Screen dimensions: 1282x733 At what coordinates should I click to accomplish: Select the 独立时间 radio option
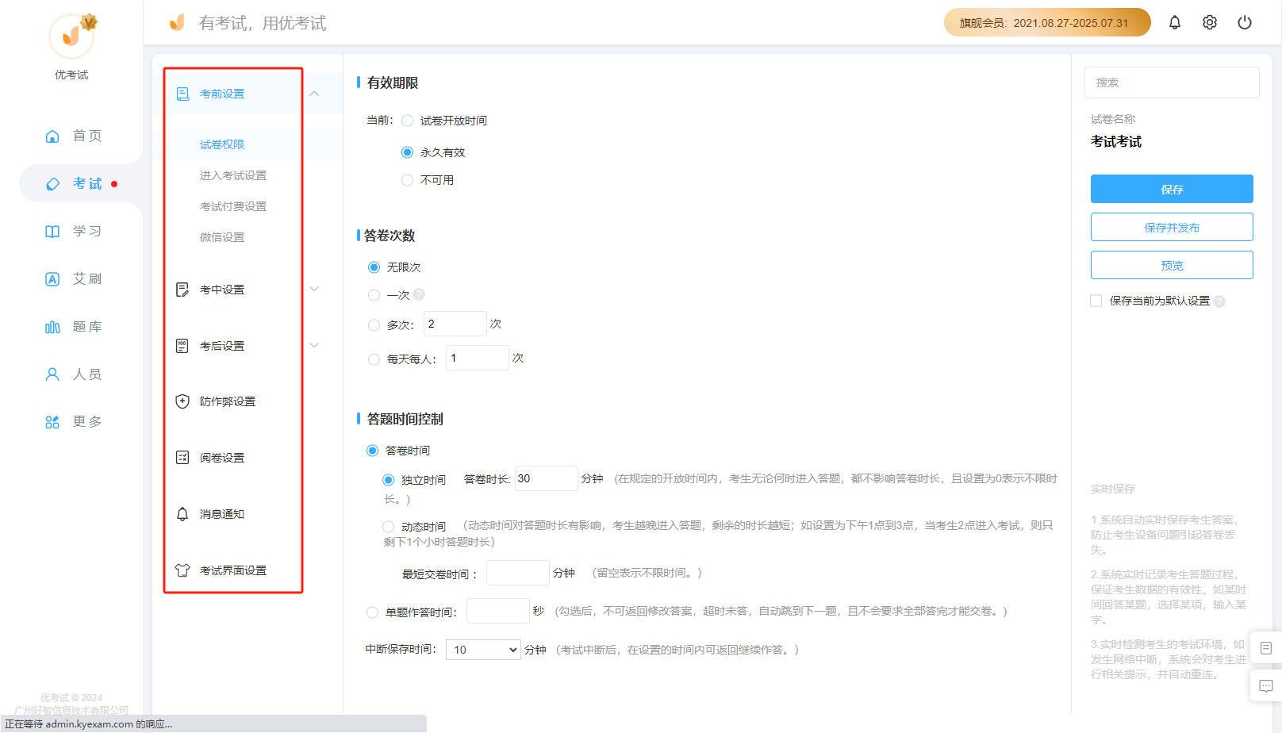tap(388, 480)
